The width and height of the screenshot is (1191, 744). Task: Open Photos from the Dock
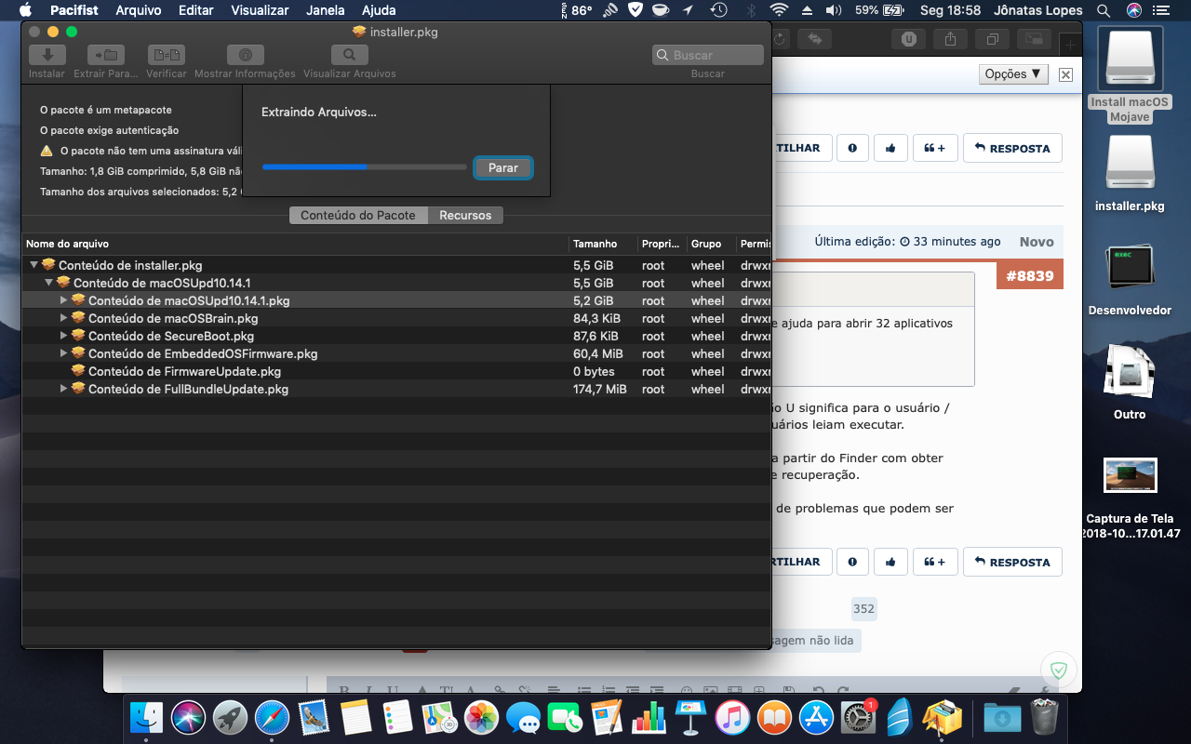482,717
